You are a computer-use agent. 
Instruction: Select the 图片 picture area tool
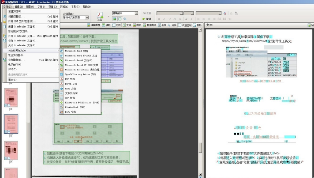[137, 25]
